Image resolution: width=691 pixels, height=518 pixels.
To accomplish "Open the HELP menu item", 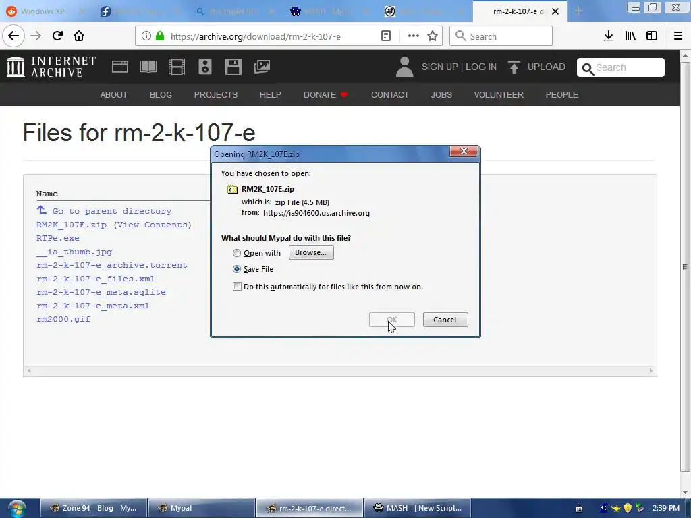I will point(270,94).
